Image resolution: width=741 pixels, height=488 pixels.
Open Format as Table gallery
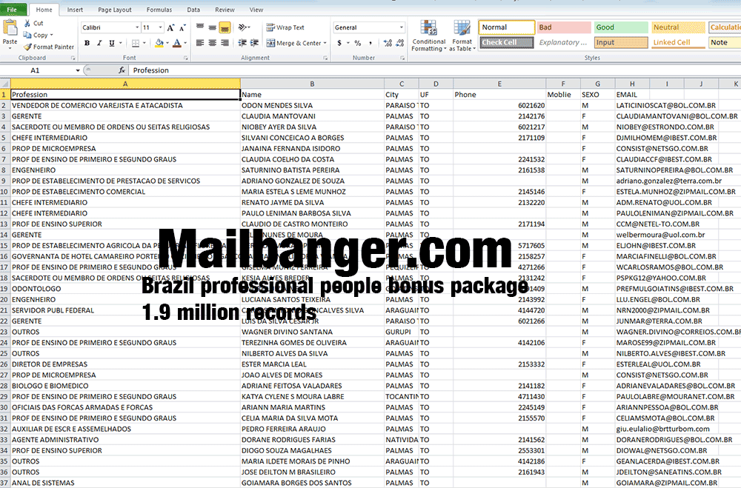[x=462, y=36]
